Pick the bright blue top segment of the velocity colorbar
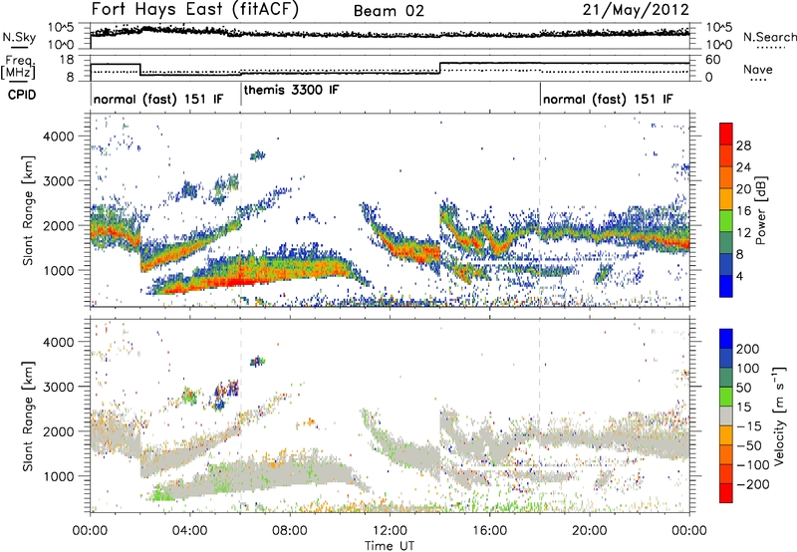 click(x=726, y=339)
